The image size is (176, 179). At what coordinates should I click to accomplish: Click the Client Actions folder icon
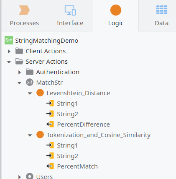point(19,51)
